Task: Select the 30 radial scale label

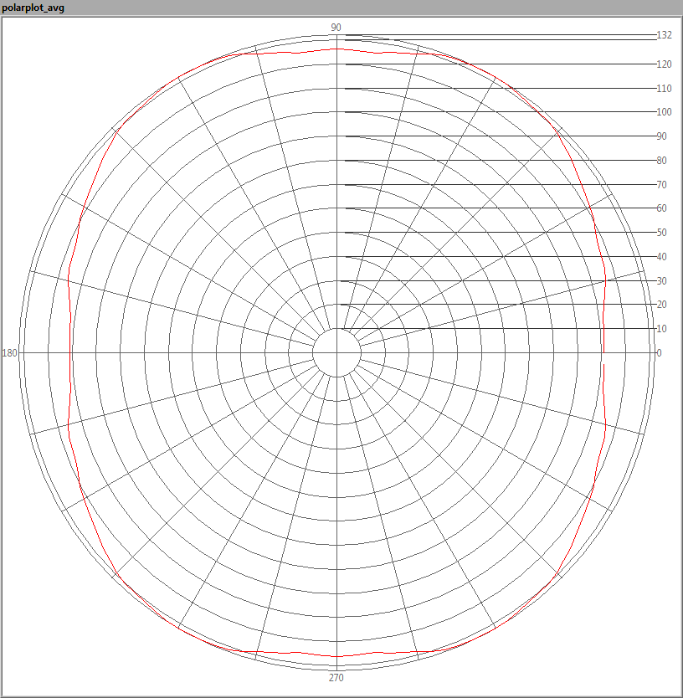Action: pos(662,280)
